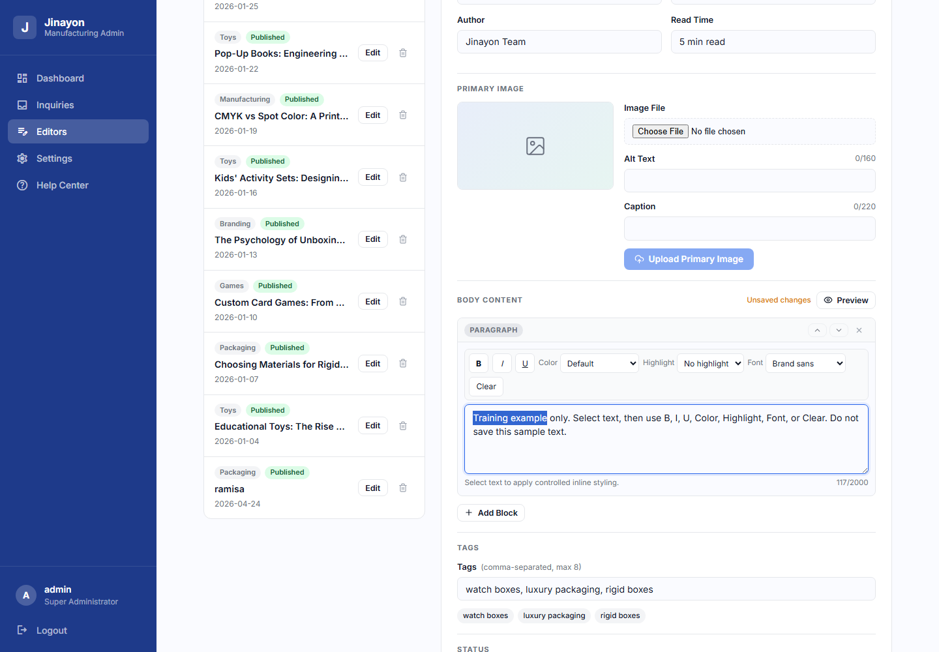Toggle bold formatting
Image resolution: width=939 pixels, height=652 pixels.
click(x=479, y=363)
